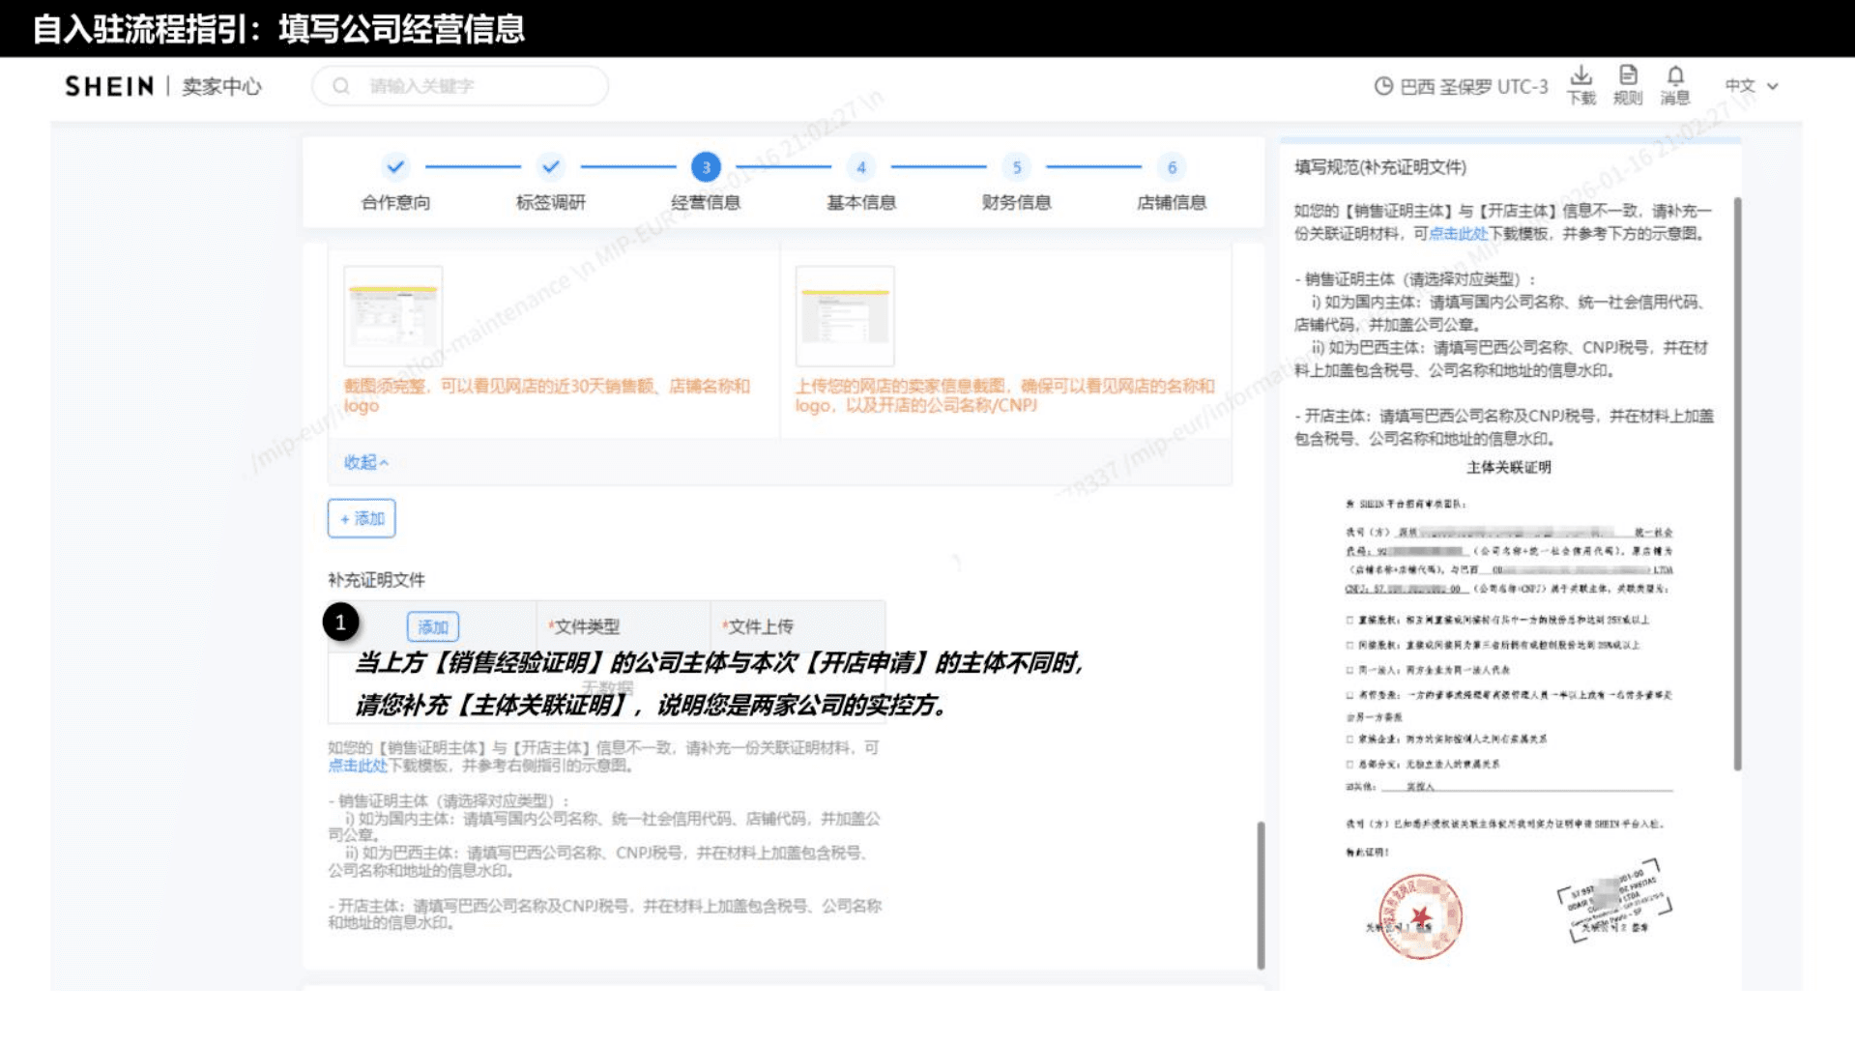
Task: Click the search magnifier icon
Action: click(341, 86)
